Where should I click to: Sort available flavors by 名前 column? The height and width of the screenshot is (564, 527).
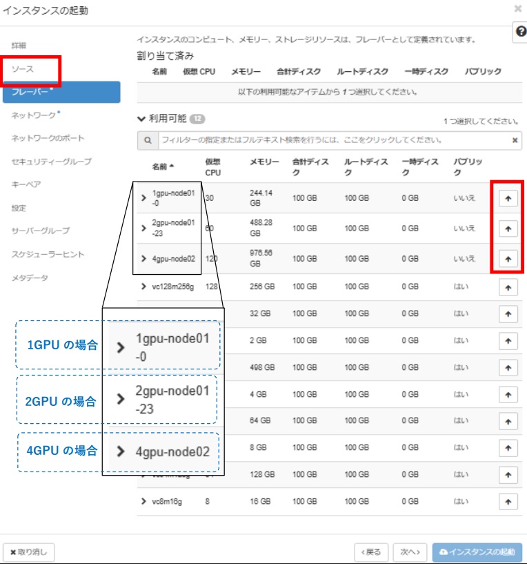(x=163, y=166)
